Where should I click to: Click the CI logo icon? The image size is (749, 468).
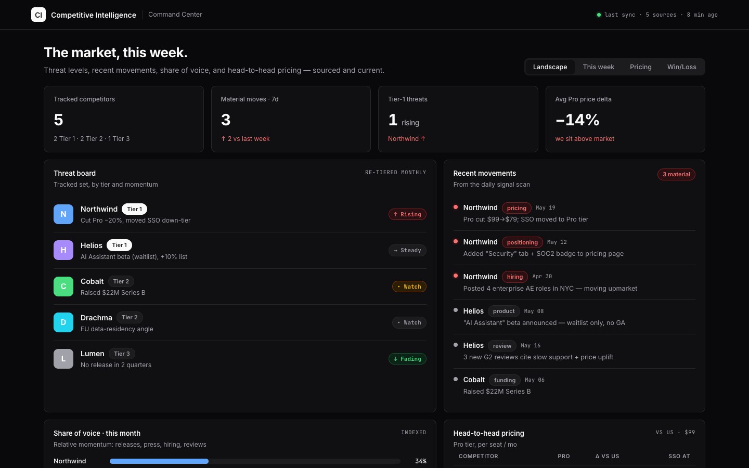pos(38,15)
